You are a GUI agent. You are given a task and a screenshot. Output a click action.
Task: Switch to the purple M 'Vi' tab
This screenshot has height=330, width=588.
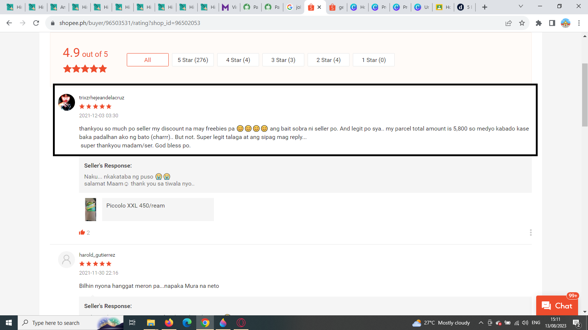click(x=230, y=7)
